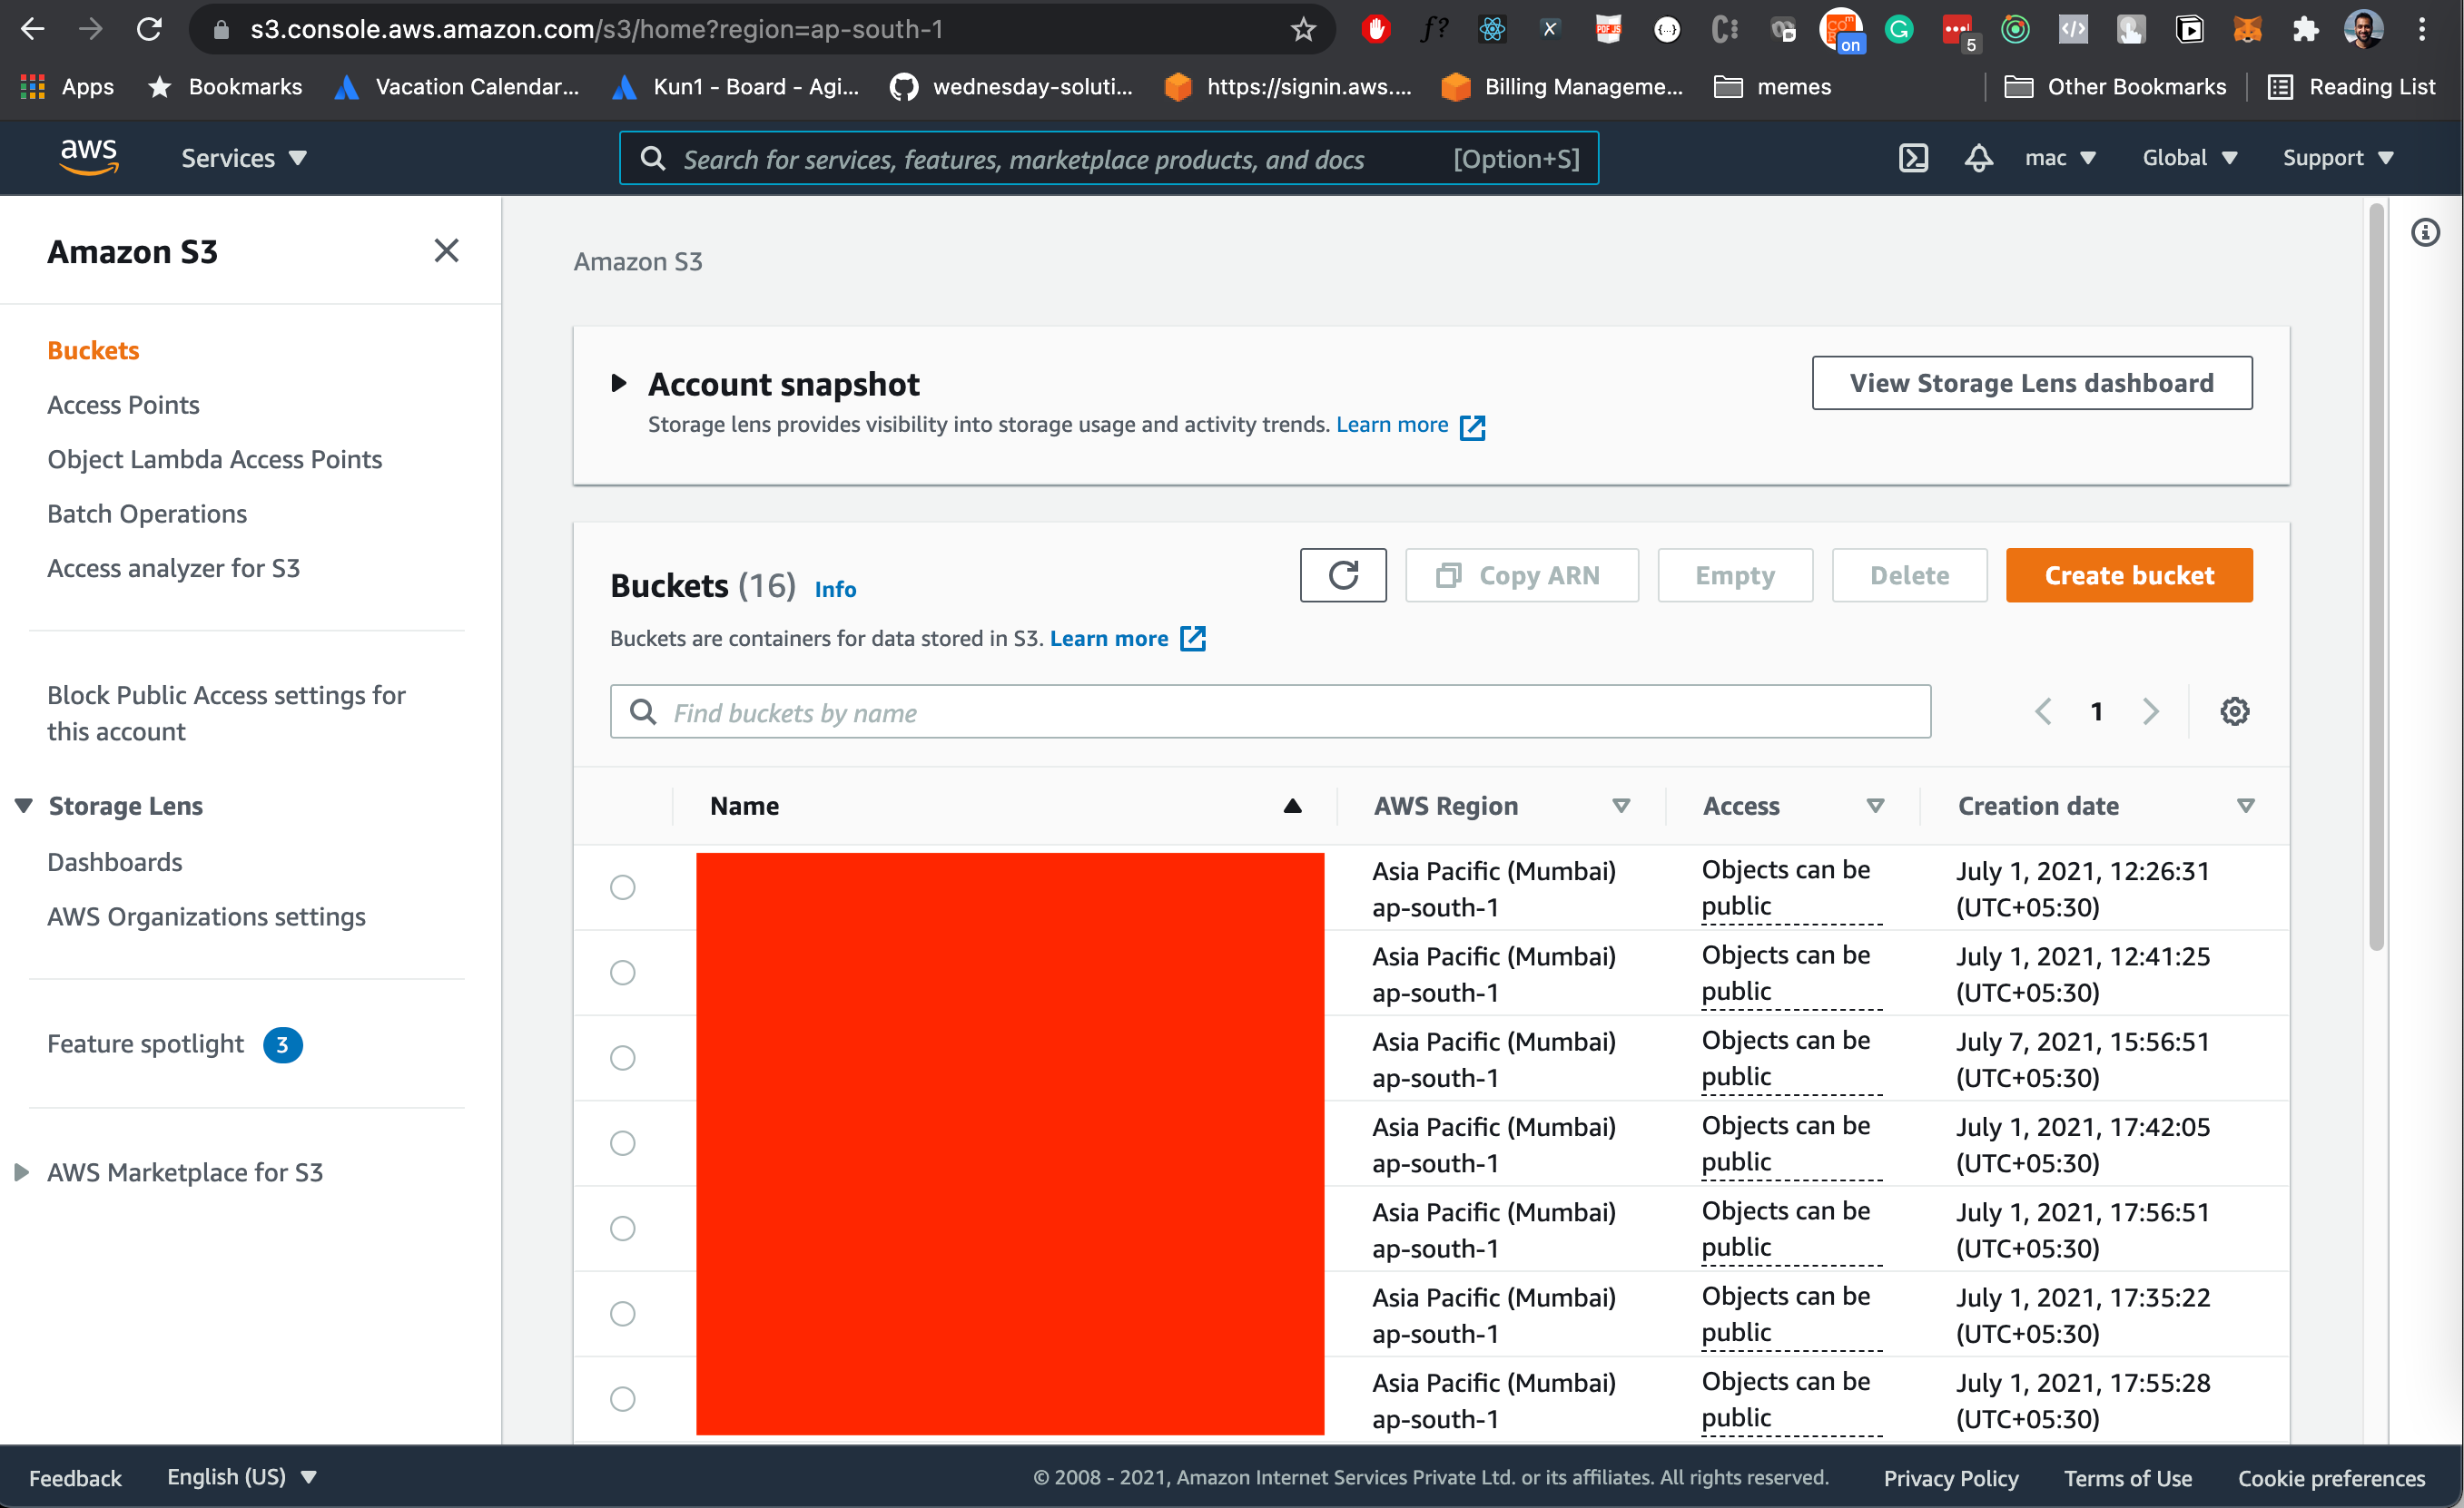Image resolution: width=2464 pixels, height=1508 pixels.
Task: Click the search magnifier in AWS search bar
Action: pyautogui.click(x=652, y=158)
